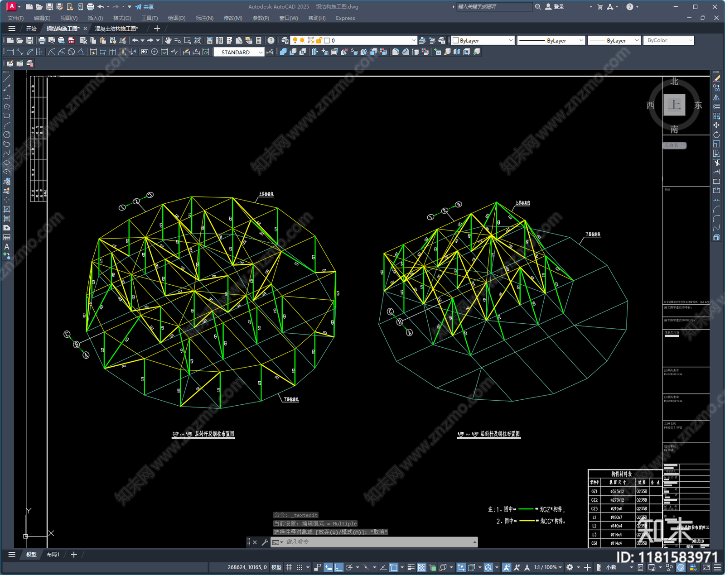
Task: Click the customize wrench icon in command line
Action: pos(265,542)
